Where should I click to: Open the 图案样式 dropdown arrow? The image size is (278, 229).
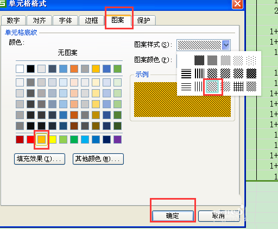pos(226,45)
